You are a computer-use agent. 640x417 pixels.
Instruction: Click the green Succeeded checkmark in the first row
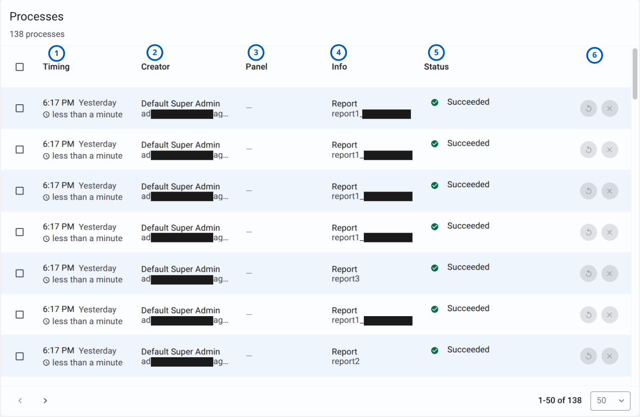pyautogui.click(x=435, y=102)
